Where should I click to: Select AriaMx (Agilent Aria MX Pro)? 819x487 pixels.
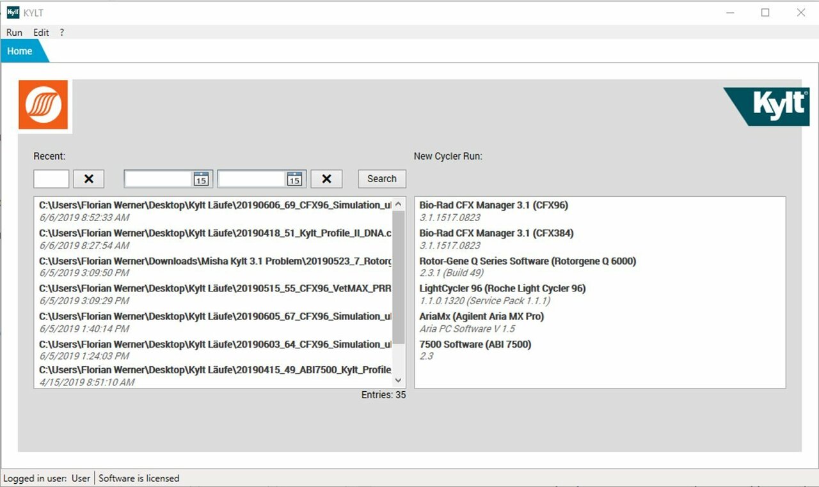coord(481,316)
